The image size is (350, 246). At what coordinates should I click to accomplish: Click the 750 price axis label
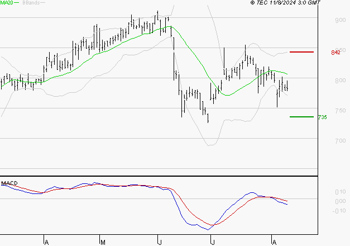(340, 111)
